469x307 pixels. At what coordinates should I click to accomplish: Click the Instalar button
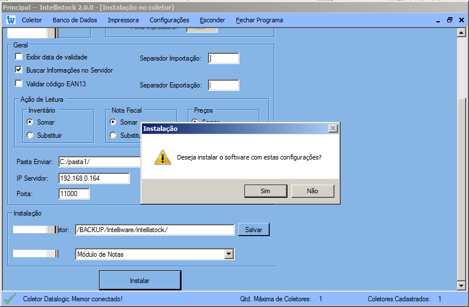coord(140,281)
